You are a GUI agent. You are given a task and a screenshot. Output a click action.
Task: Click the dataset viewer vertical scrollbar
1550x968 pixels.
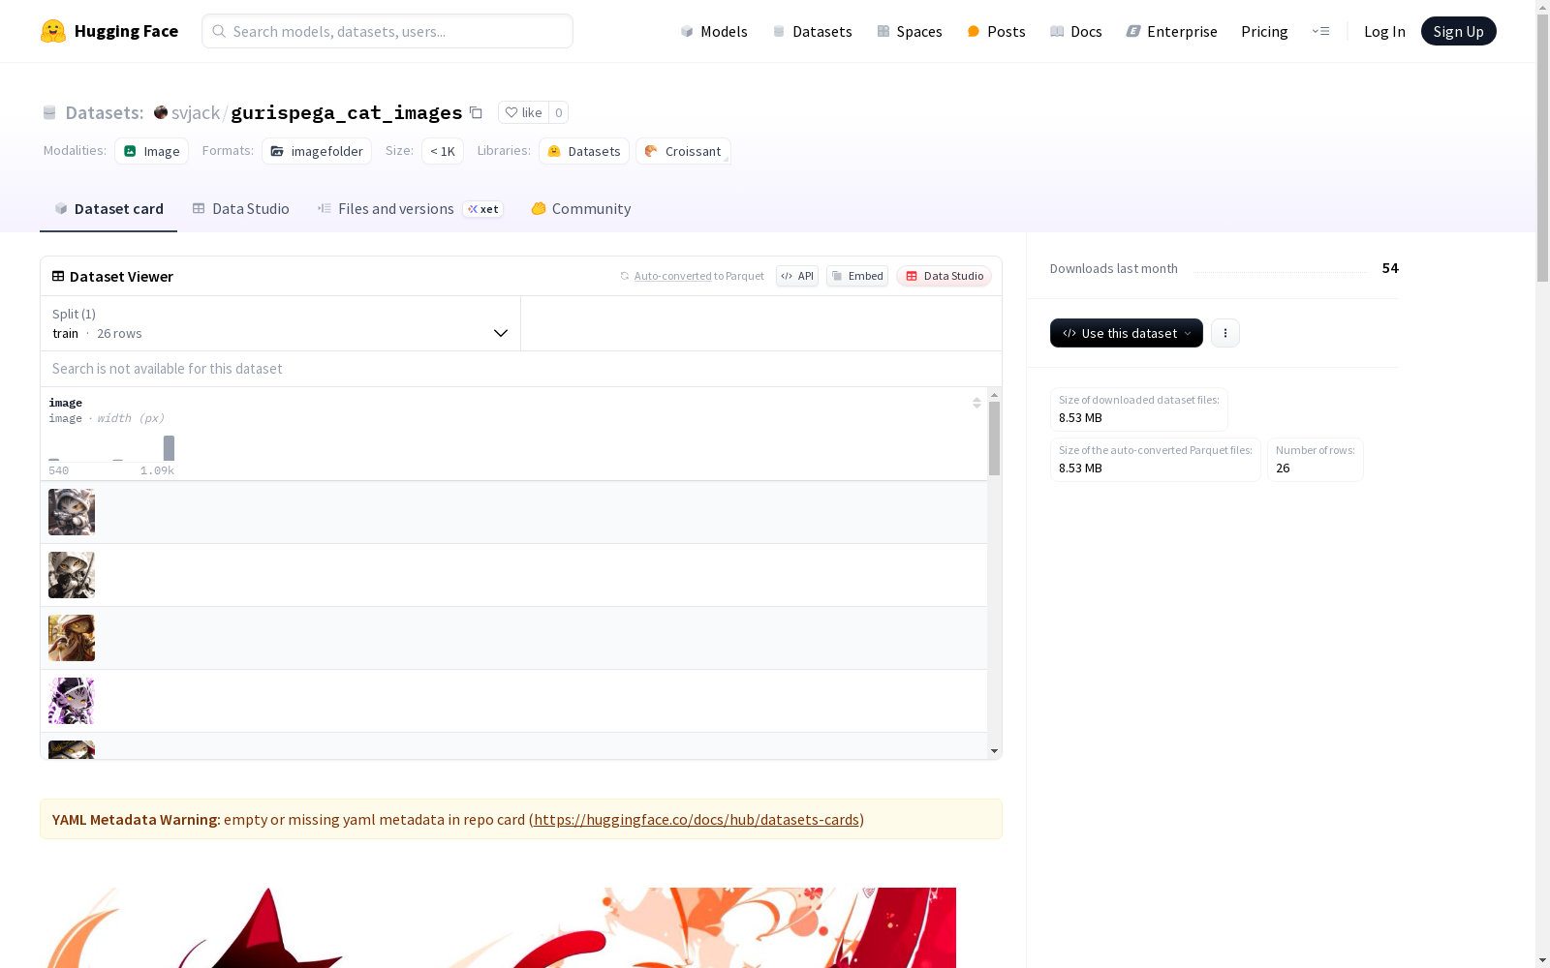tap(994, 439)
